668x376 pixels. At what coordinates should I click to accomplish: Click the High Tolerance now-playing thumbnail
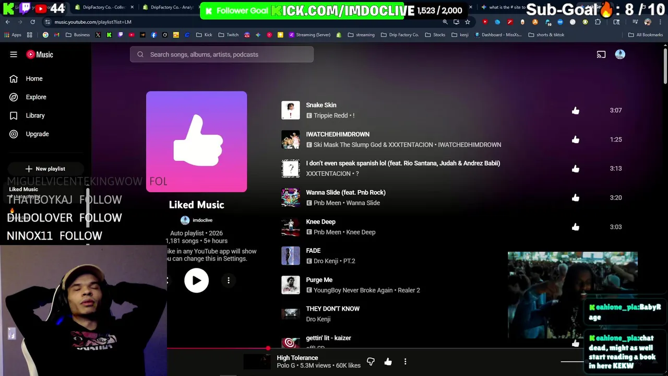point(257,361)
